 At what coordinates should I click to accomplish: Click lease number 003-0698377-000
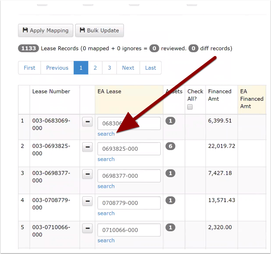[51, 177]
